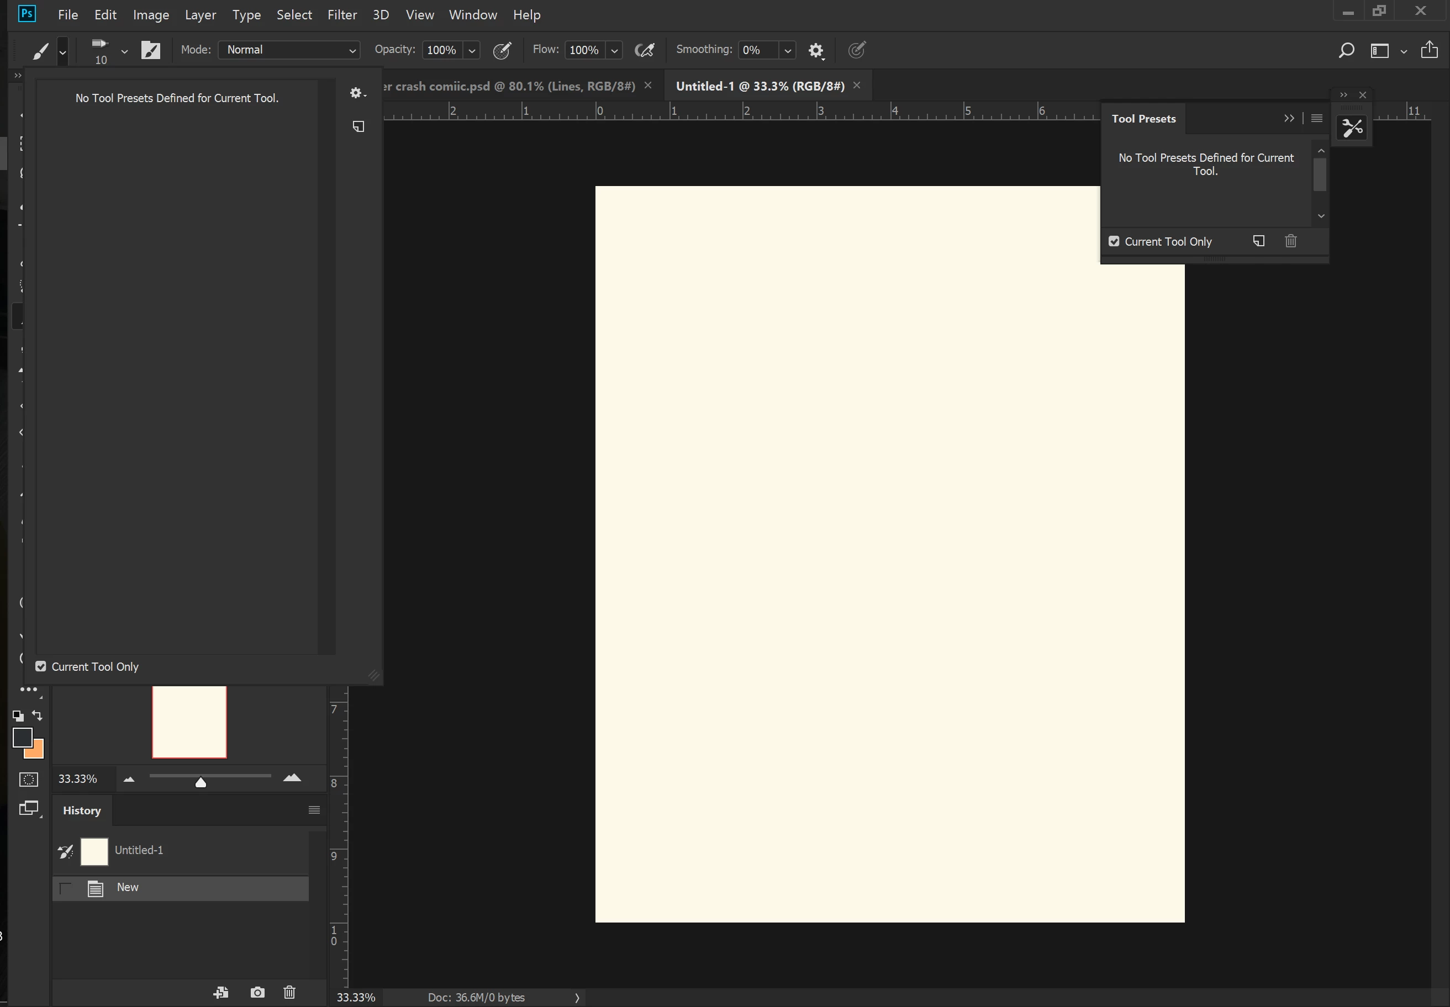This screenshot has width=1450, height=1007.
Task: Expand the Opacity value dropdown arrow
Action: (472, 50)
